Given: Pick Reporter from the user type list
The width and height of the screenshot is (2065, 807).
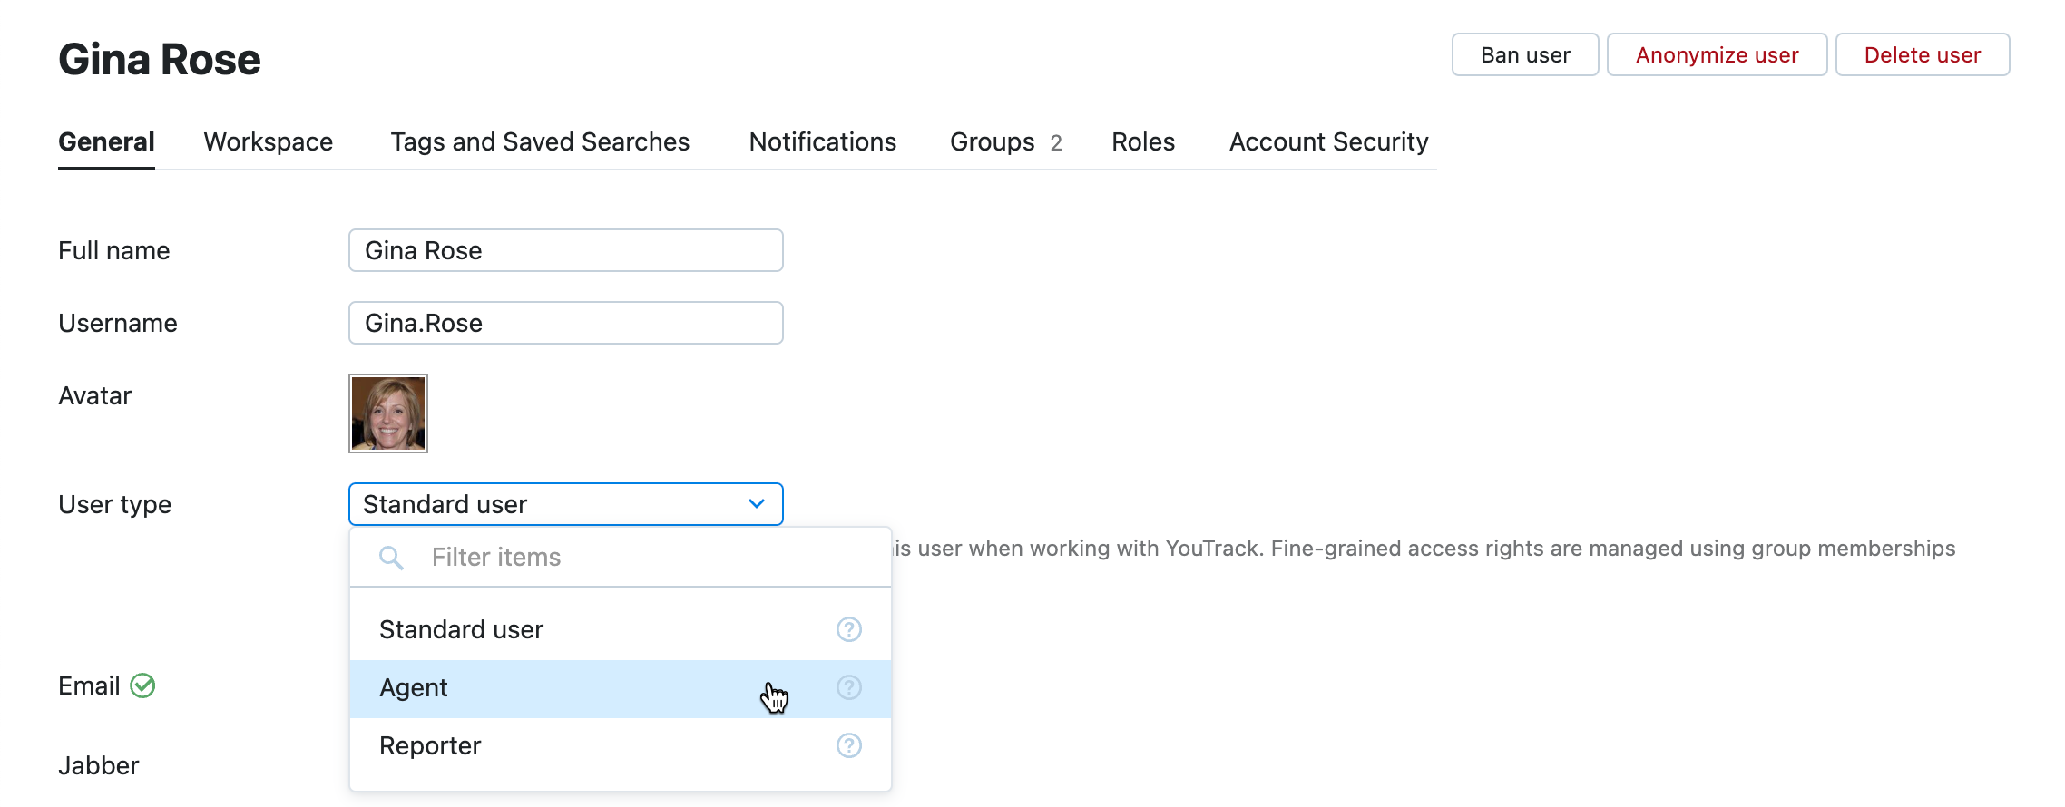Looking at the screenshot, I should 430,745.
